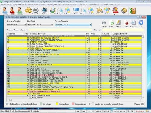Open the Cliente registration icon

pos(5,11)
